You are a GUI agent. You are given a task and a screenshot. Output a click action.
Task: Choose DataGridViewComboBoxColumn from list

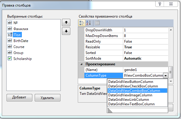tap(137, 91)
